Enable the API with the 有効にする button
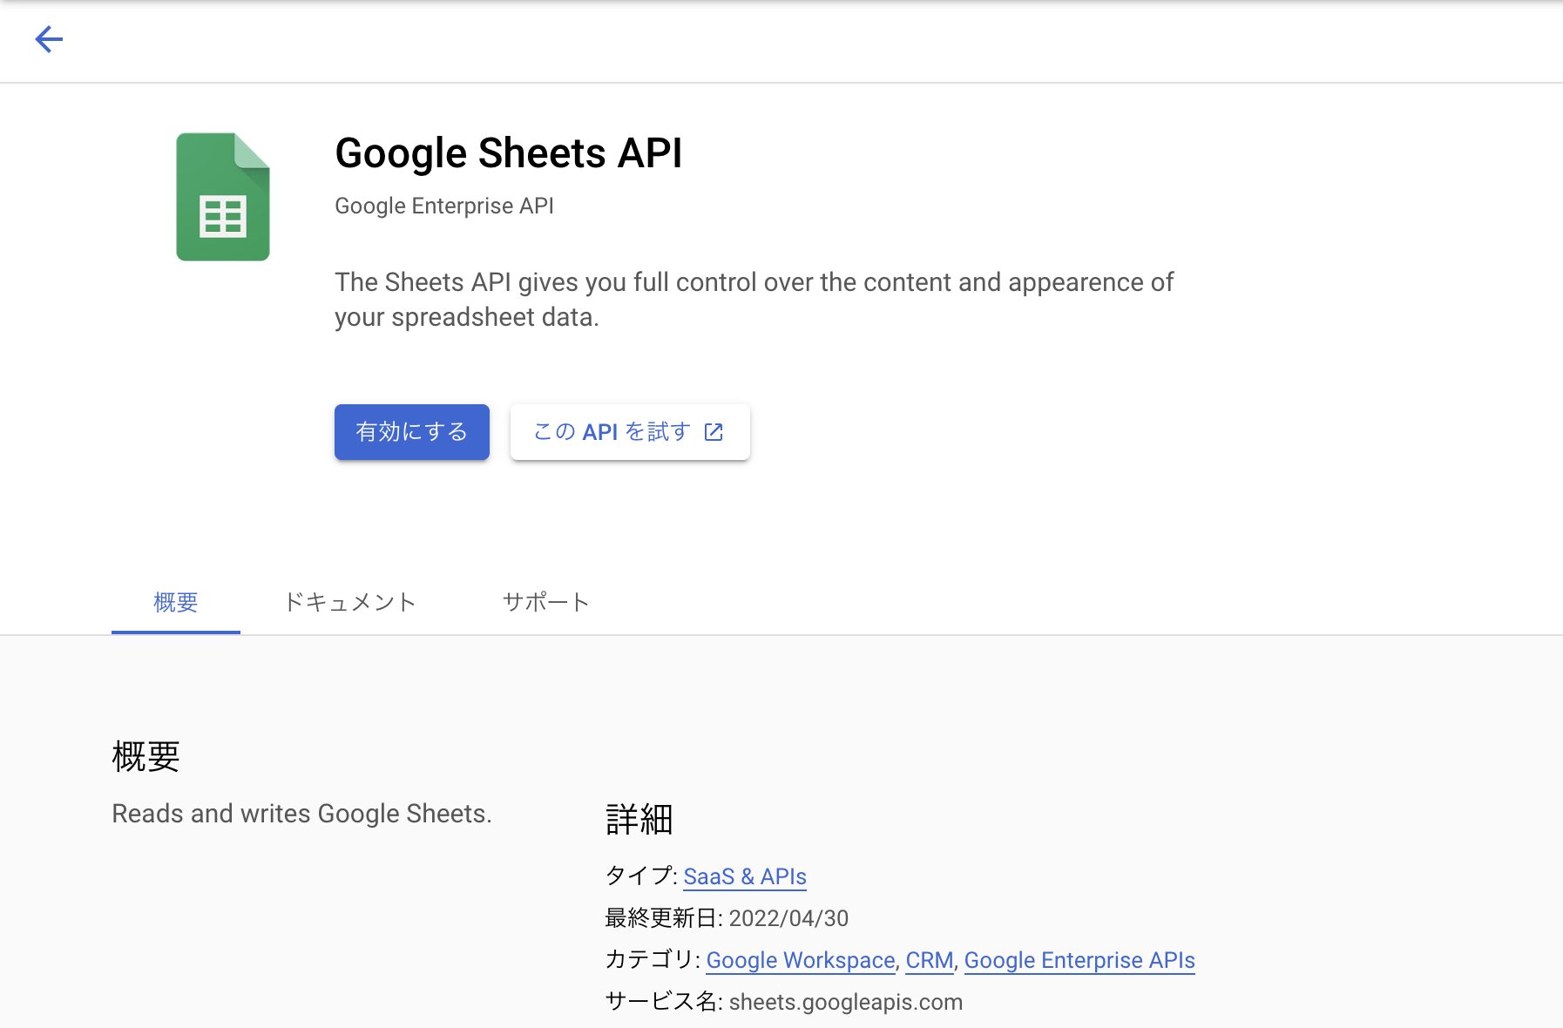 pos(411,431)
